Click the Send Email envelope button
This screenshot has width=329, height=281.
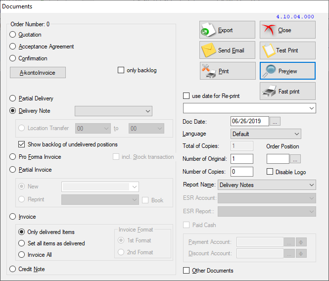pyautogui.click(x=227, y=50)
